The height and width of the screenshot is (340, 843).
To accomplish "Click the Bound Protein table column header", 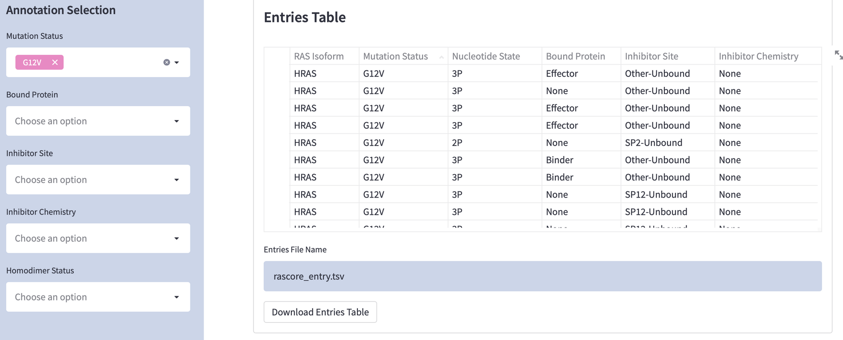I will pos(575,56).
